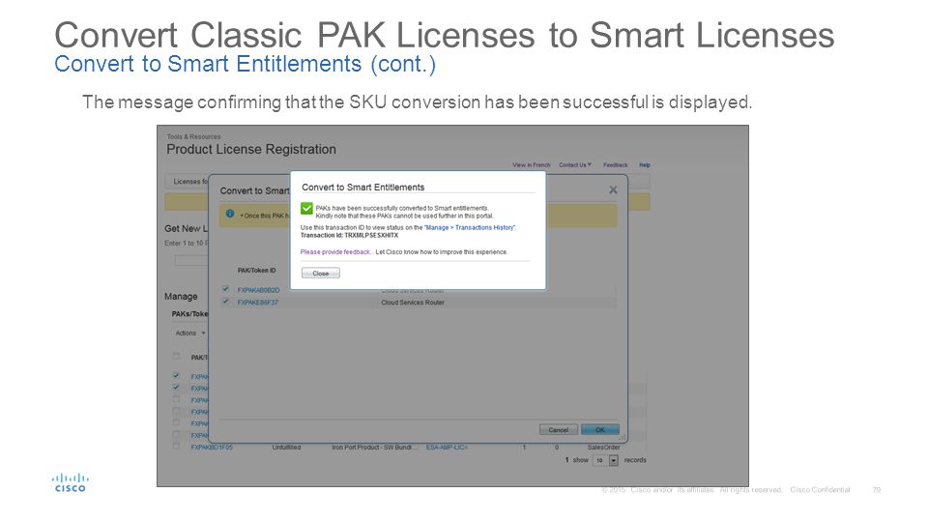This screenshot has width=928, height=522.
Task: Click the 'SalesOrder' cell text
Action: pyautogui.click(x=603, y=448)
